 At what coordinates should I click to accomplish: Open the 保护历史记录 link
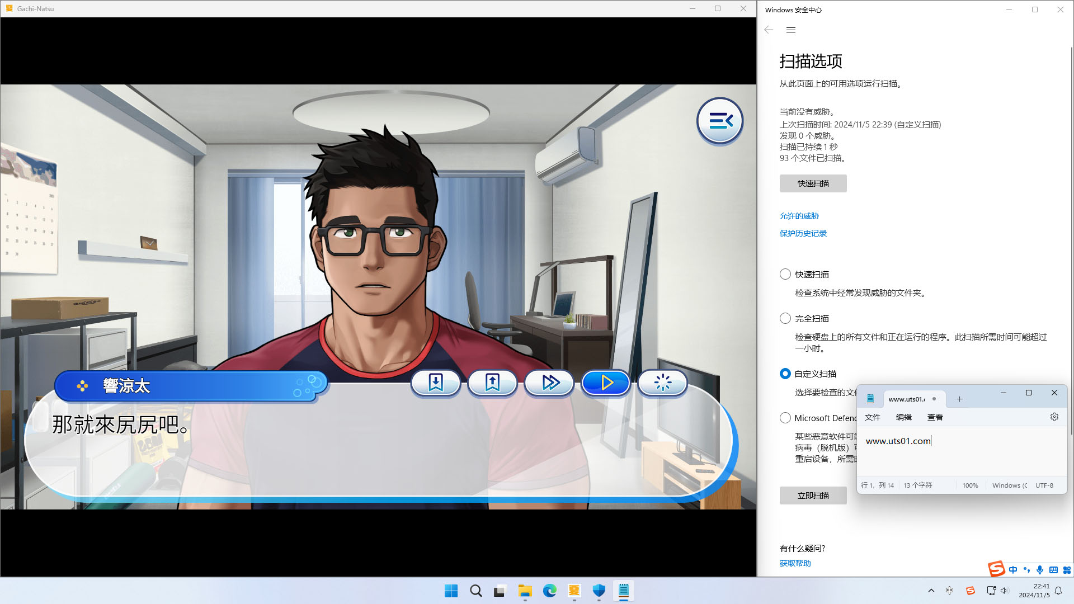point(803,234)
